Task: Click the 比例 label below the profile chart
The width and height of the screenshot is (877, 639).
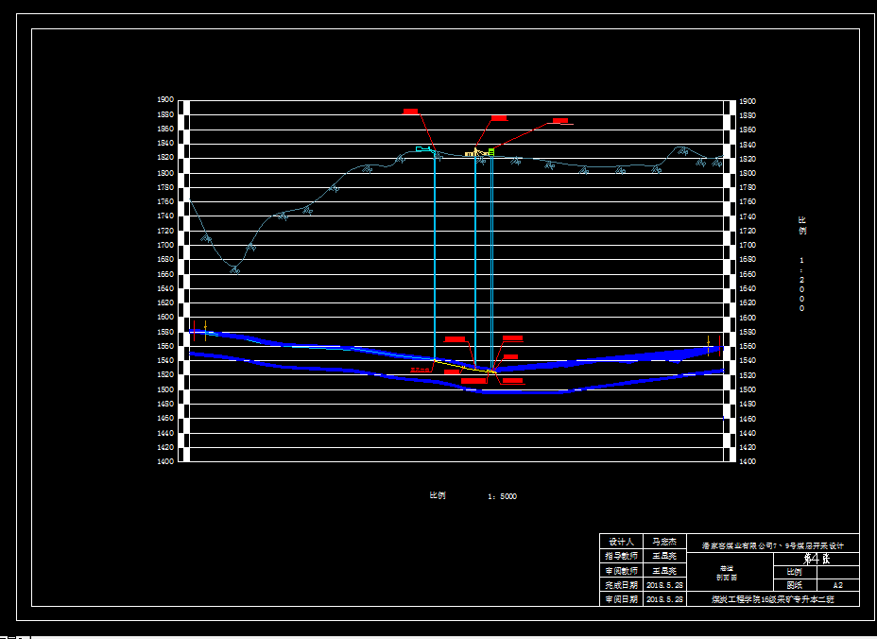Action: 438,495
